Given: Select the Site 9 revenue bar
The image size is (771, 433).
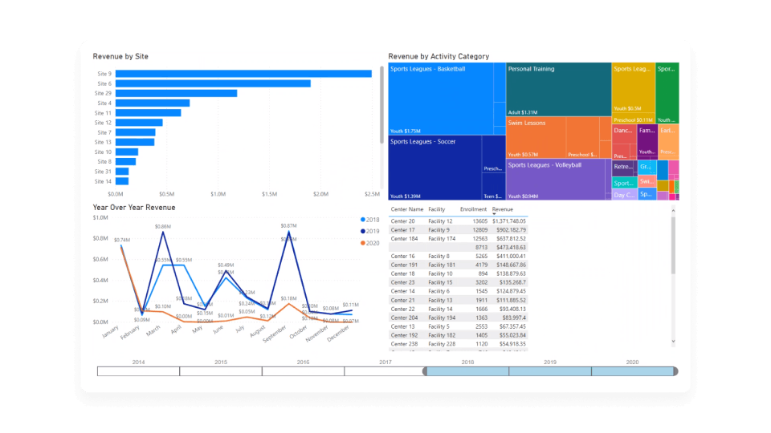Looking at the screenshot, I should click(243, 74).
